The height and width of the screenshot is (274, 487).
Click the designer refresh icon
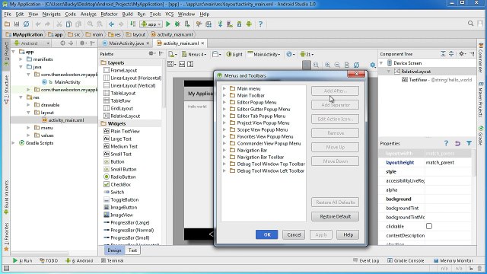357,65
